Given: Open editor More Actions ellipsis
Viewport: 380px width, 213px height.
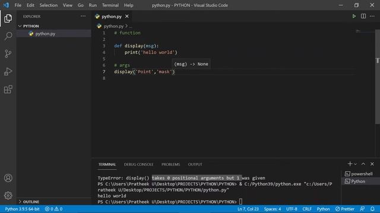Looking at the screenshot, I should 372,16.
